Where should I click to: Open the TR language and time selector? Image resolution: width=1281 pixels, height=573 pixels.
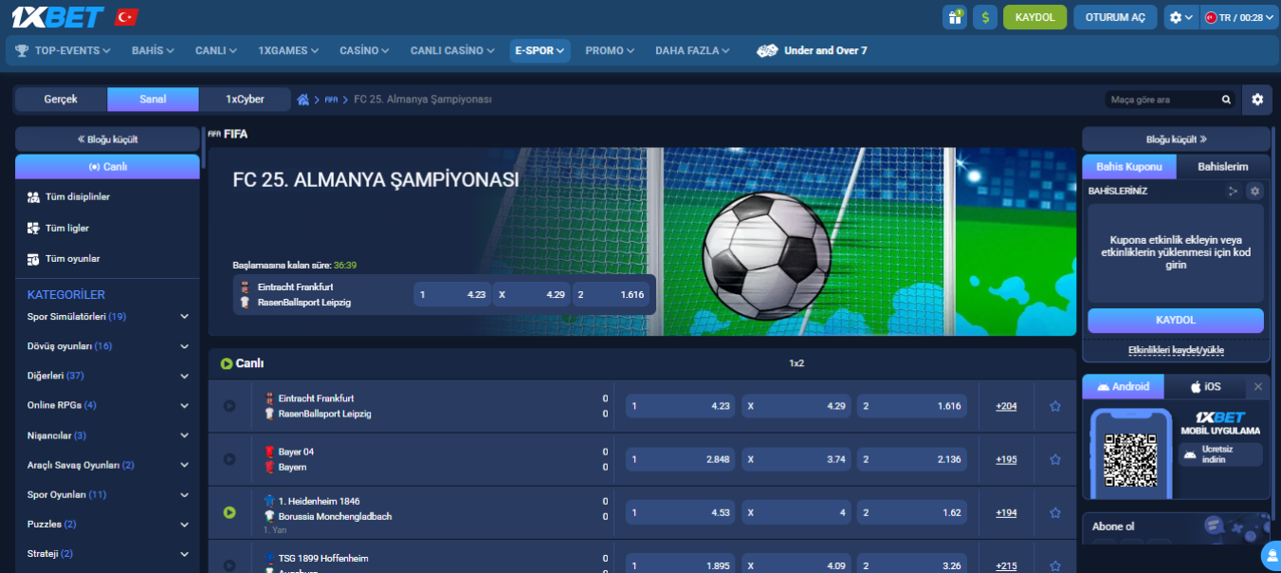tap(1240, 17)
